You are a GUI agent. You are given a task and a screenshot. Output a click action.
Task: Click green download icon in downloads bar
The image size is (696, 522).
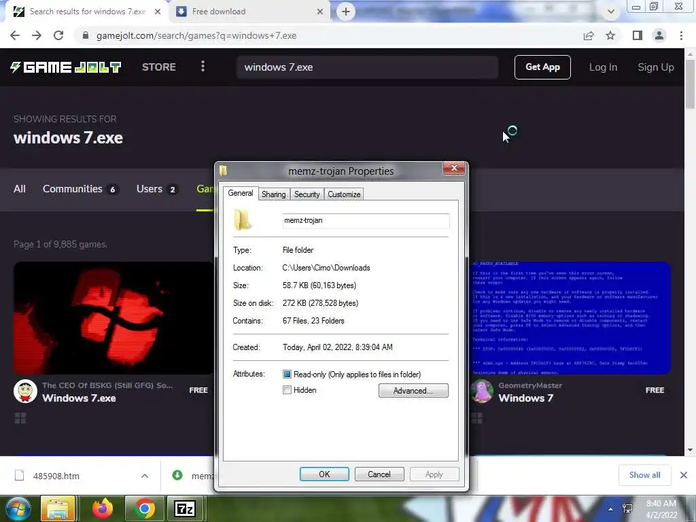click(x=177, y=475)
